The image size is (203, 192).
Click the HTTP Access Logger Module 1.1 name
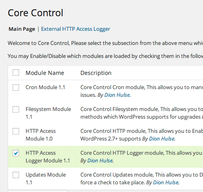coord(48,157)
